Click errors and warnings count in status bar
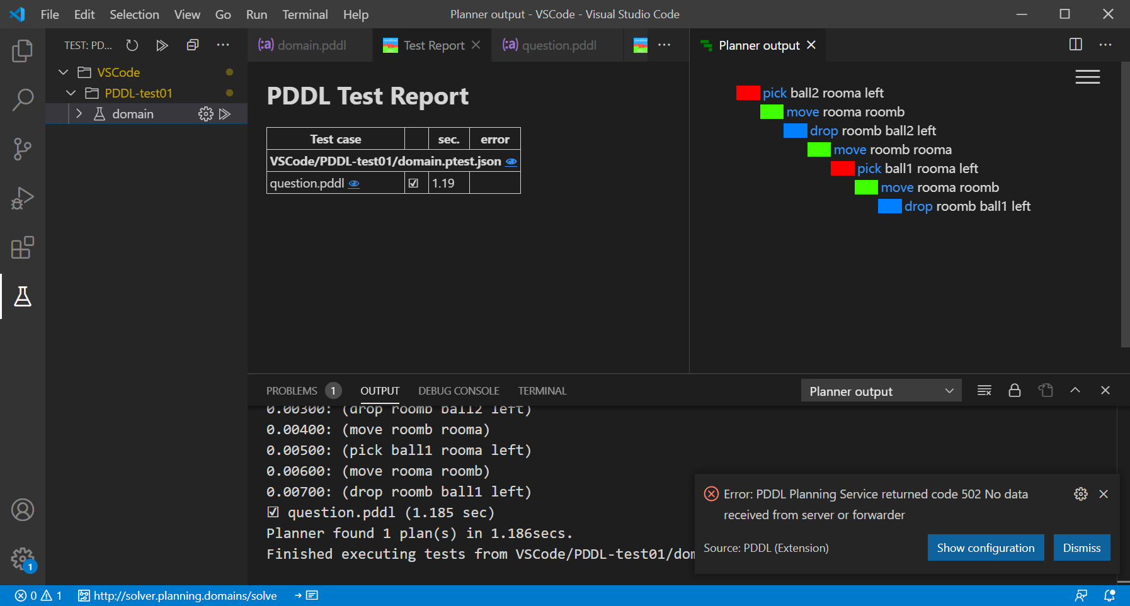 [38, 595]
